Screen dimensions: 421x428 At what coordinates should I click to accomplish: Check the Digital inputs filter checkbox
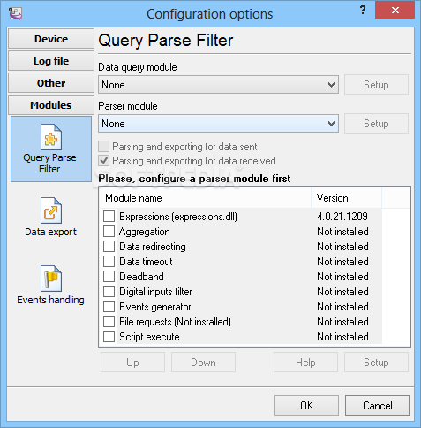coord(109,292)
